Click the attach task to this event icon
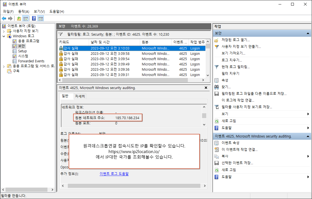The height and width of the screenshot is (199, 312). tap(217, 149)
